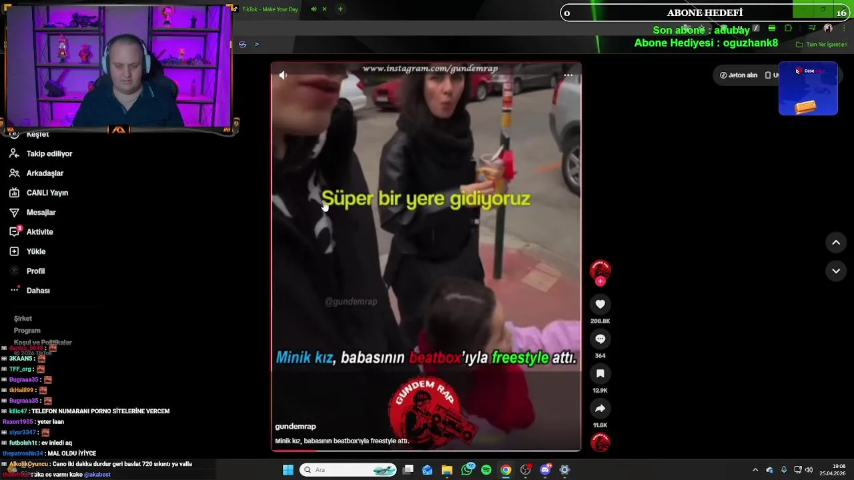Open the Windows Start menu
This screenshot has height=480, width=854.
[288, 470]
